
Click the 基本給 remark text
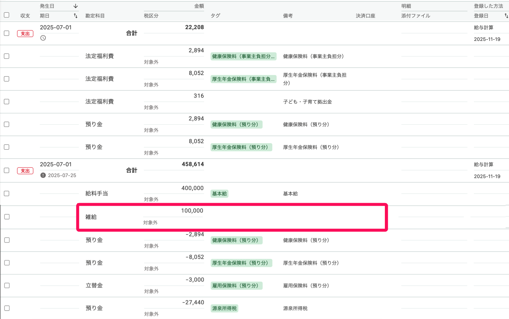(290, 194)
